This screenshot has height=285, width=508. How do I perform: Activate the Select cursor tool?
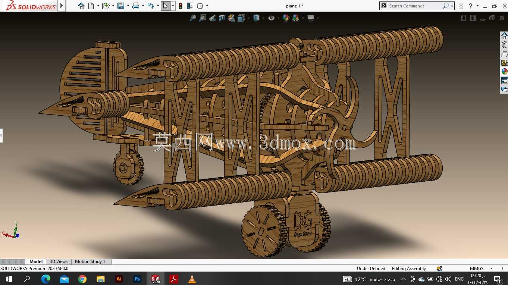(166, 6)
